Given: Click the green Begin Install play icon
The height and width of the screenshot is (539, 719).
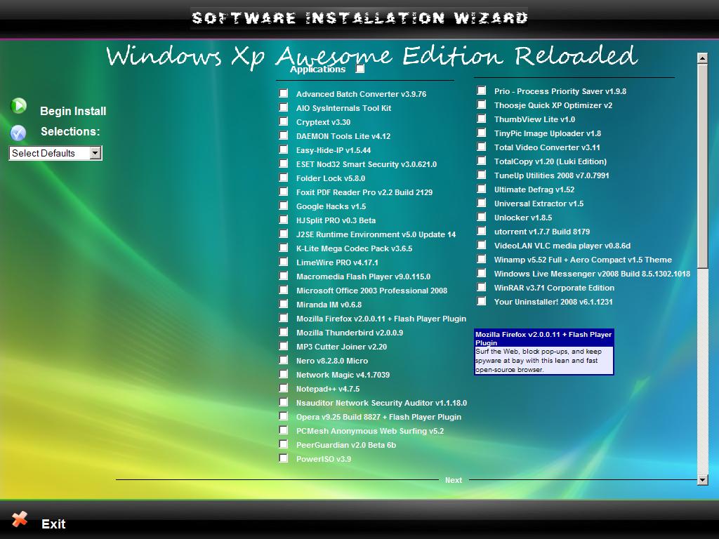Looking at the screenshot, I should coord(19,106).
